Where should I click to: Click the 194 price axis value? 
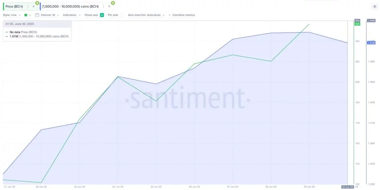[357, 103]
